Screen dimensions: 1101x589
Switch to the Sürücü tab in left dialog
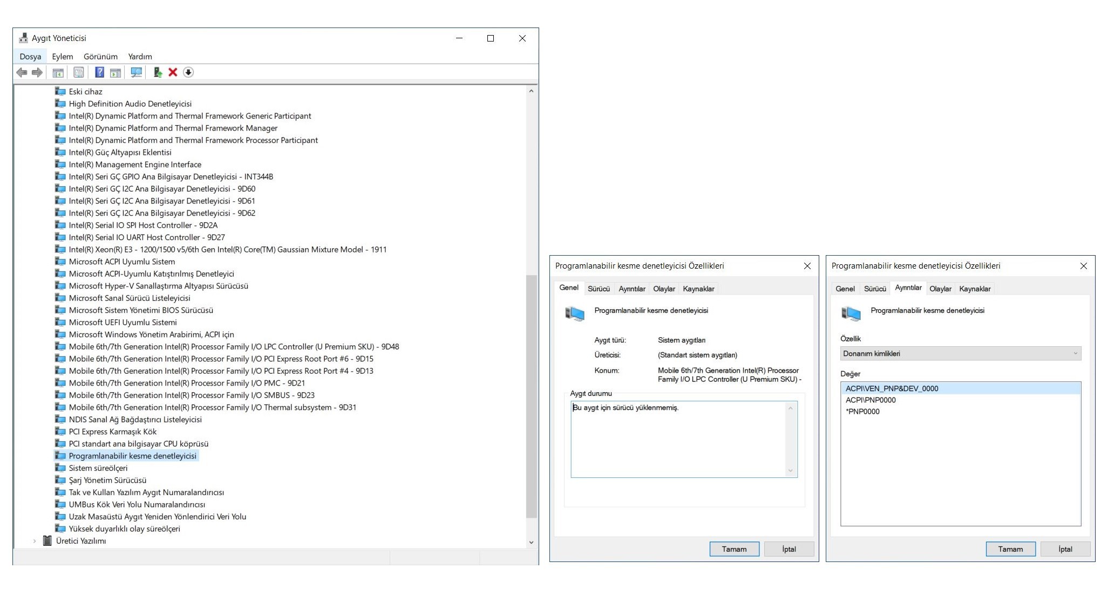[599, 289]
